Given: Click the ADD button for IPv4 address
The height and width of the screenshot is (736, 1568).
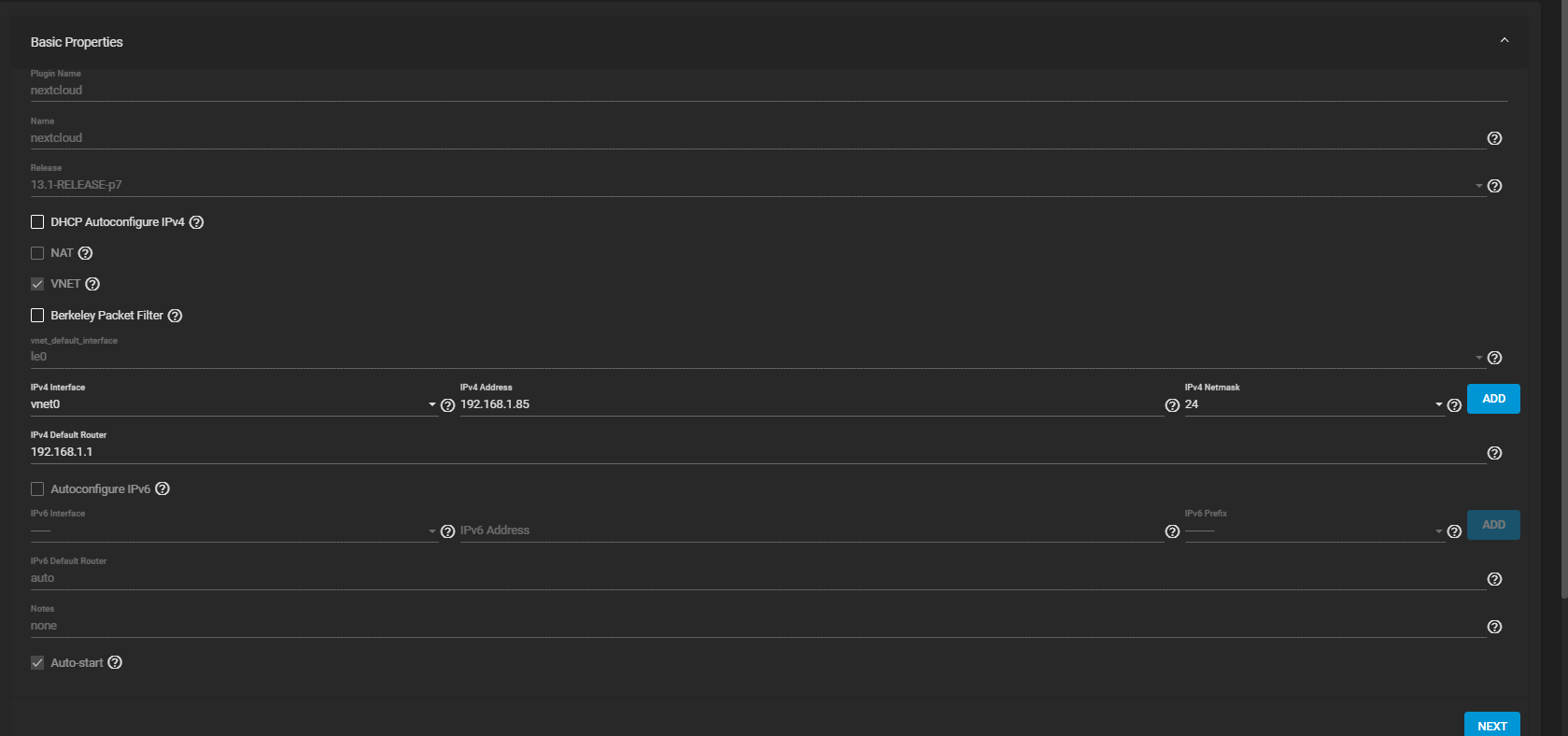Looking at the screenshot, I should click(x=1493, y=399).
